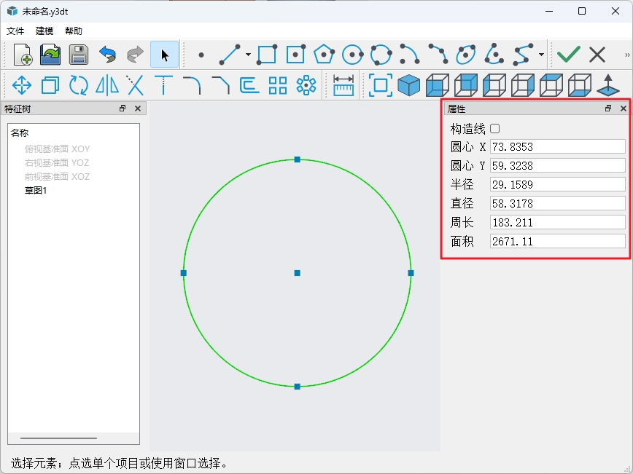The height and width of the screenshot is (474, 633).
Task: Confirm the sketch with green checkmark
Action: pyautogui.click(x=568, y=55)
